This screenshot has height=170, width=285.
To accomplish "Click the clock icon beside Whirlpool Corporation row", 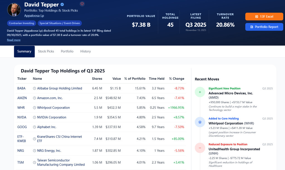I will pos(35,108).
